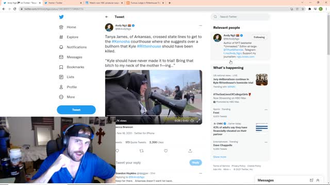The height and width of the screenshot is (185, 330).
Task: Toggle the Following button for Andy Ngô
Action: point(259,38)
